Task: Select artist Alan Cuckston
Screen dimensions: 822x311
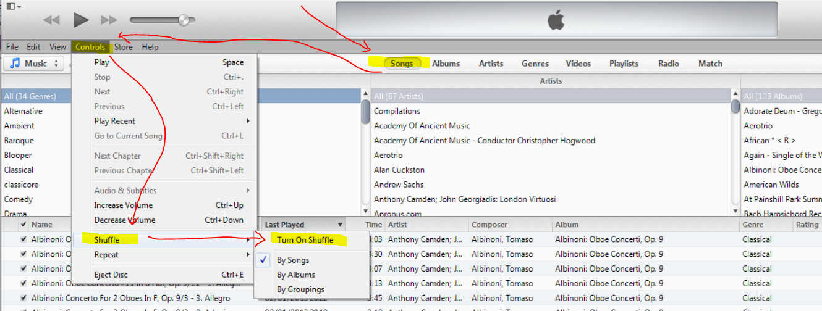Action: [x=399, y=170]
